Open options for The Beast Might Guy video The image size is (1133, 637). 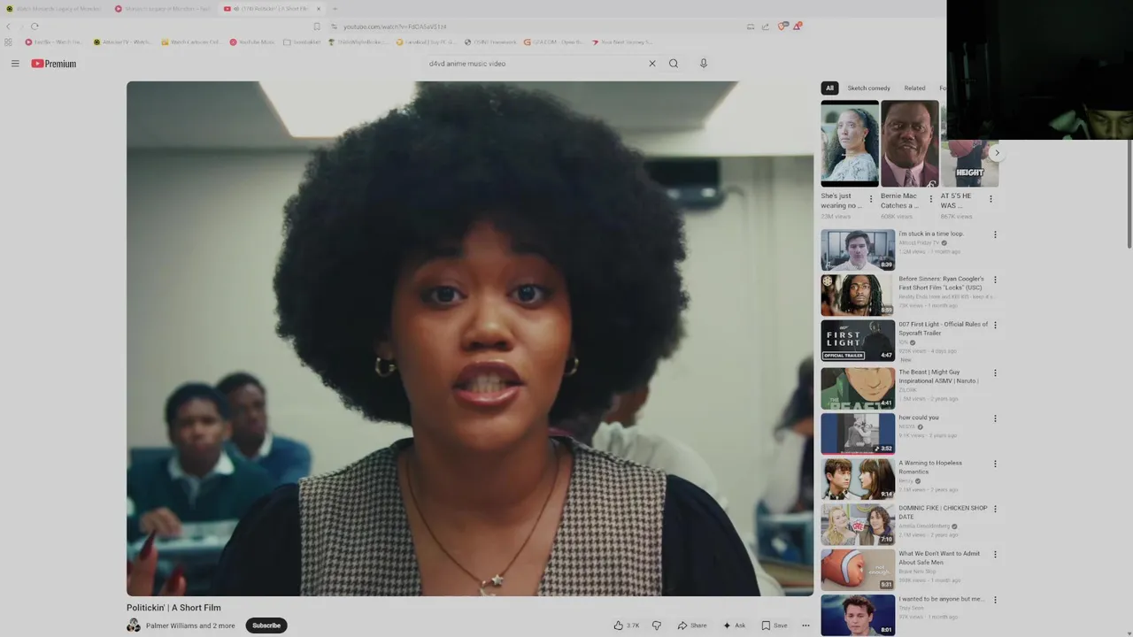coord(995,372)
